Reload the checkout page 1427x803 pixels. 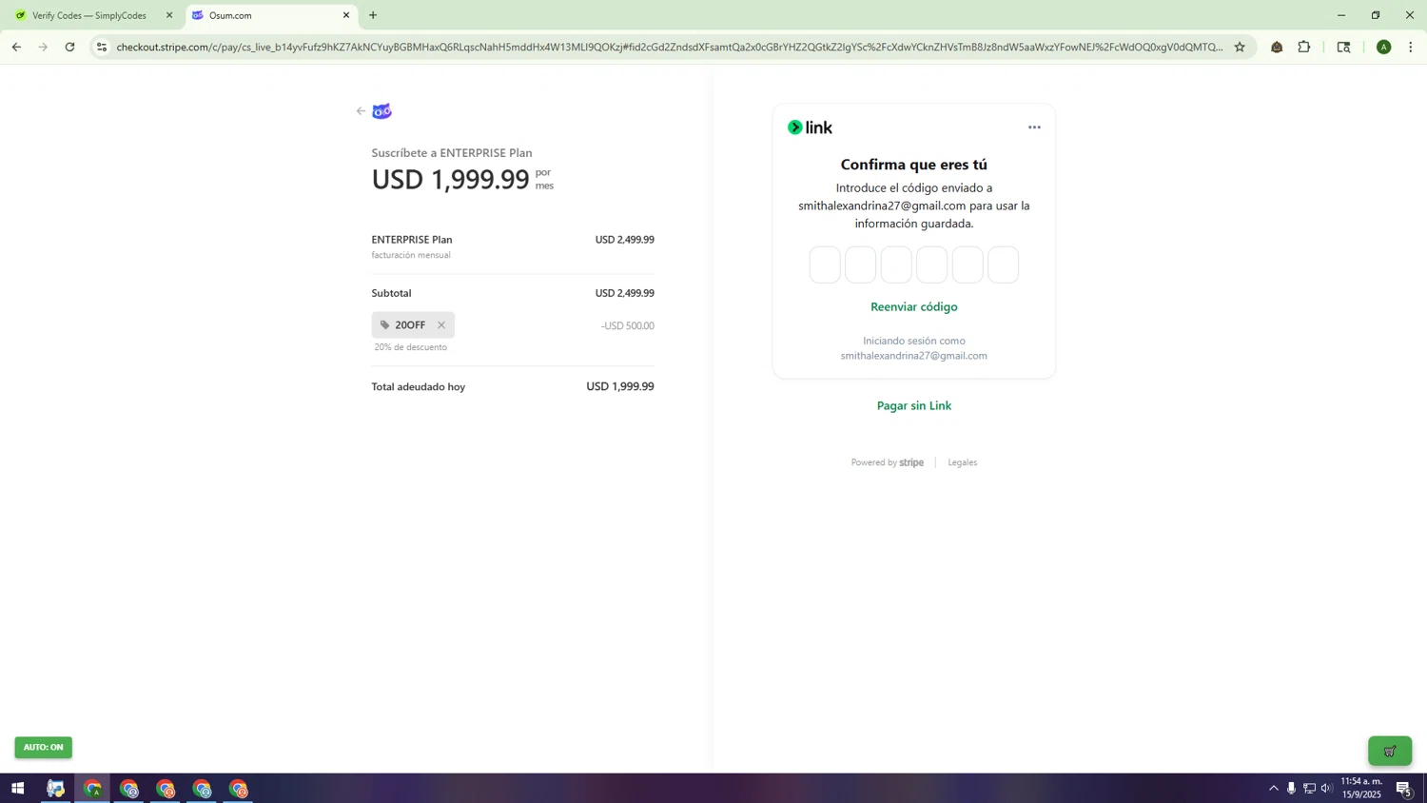click(x=69, y=47)
